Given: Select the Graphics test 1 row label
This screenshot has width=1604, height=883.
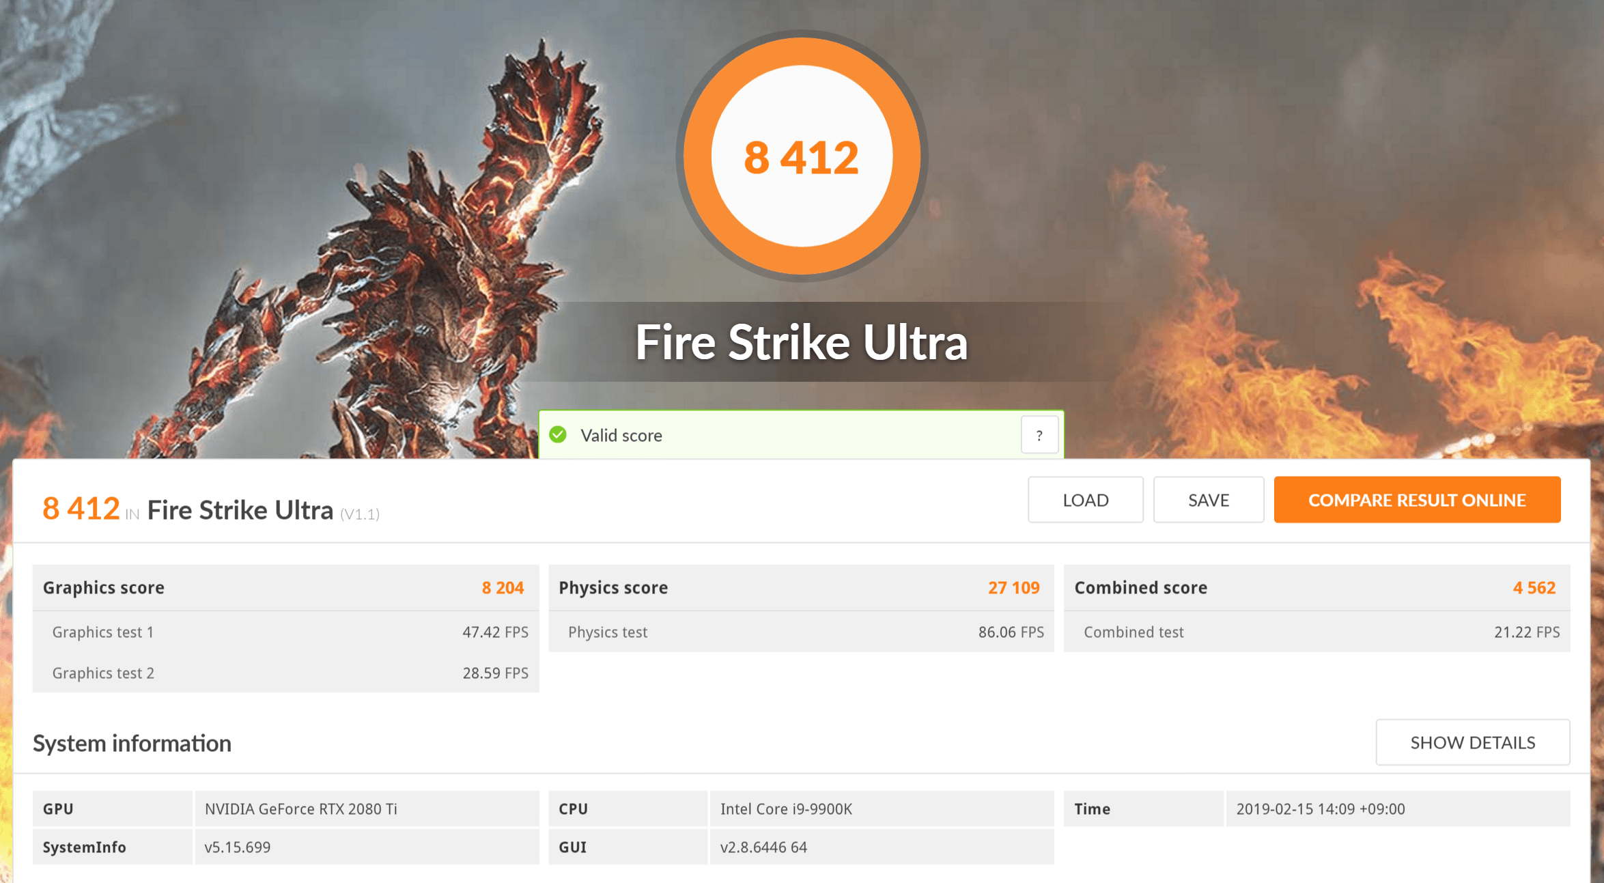Looking at the screenshot, I should (x=103, y=632).
